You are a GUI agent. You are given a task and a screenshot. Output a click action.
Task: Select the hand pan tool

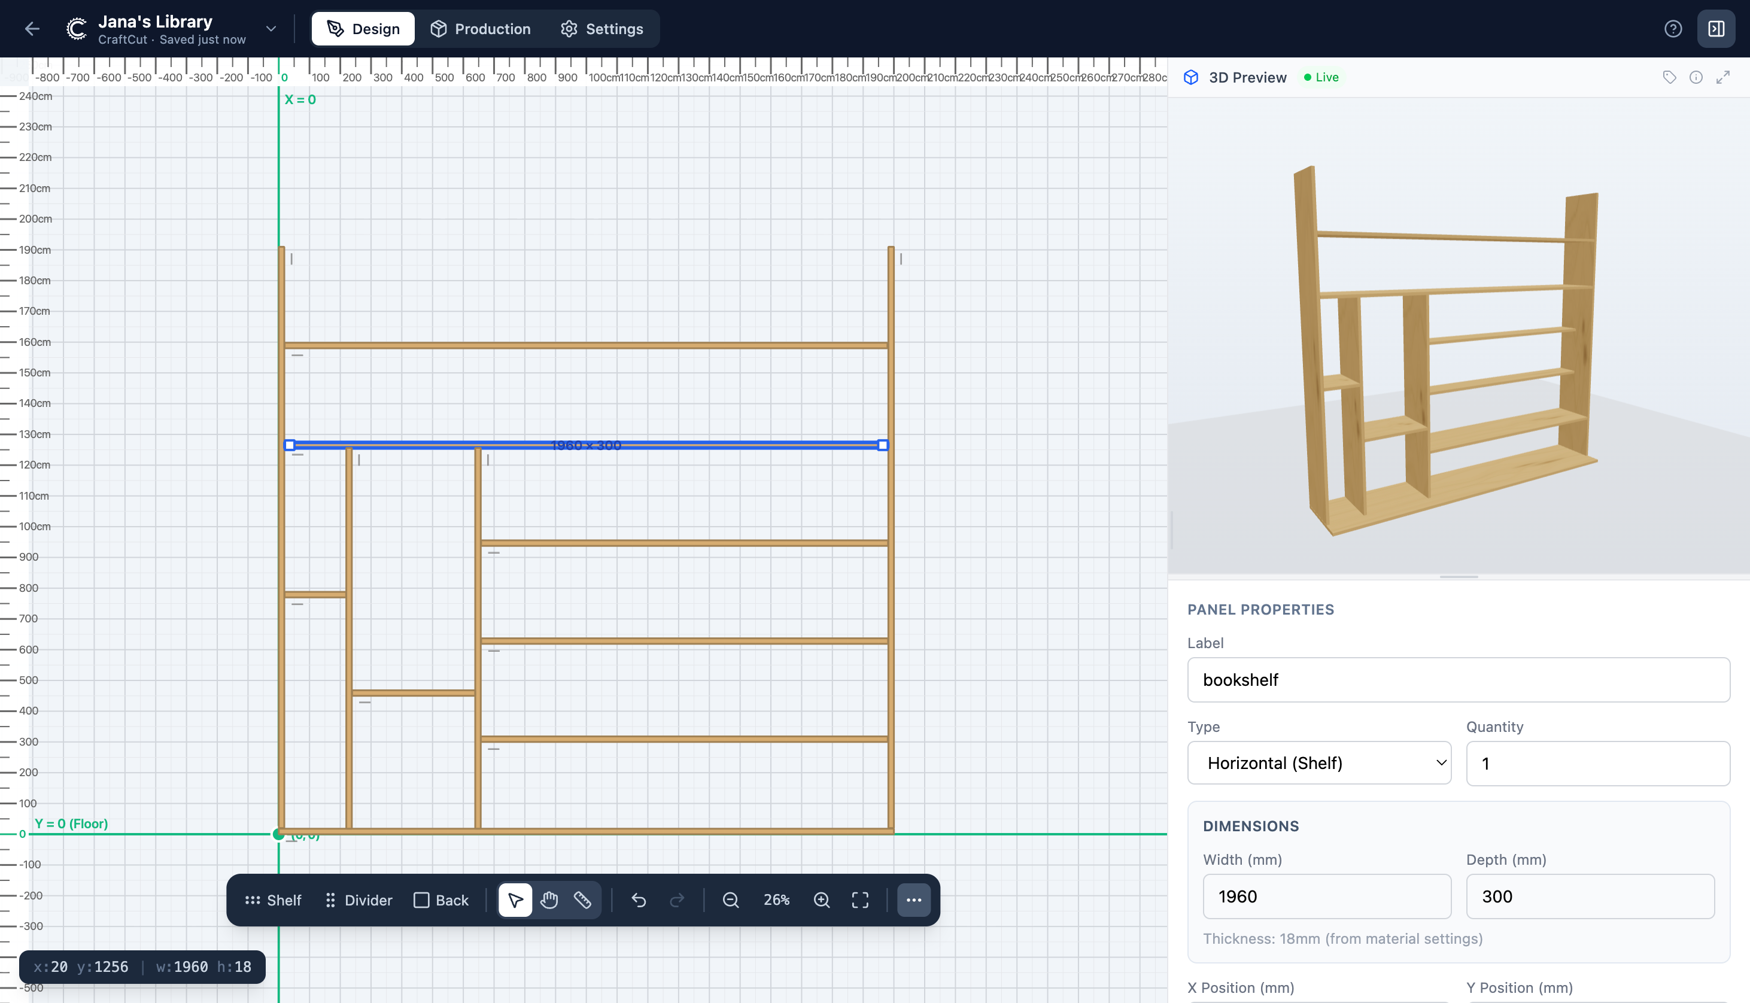[x=549, y=899]
